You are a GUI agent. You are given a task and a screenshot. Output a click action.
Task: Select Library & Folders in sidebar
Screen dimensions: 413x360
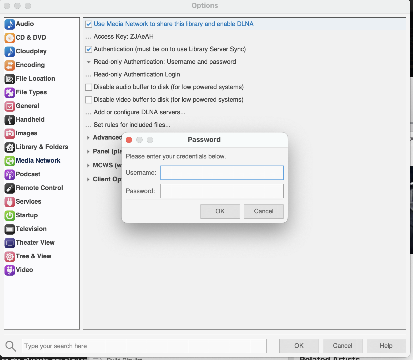click(x=42, y=147)
